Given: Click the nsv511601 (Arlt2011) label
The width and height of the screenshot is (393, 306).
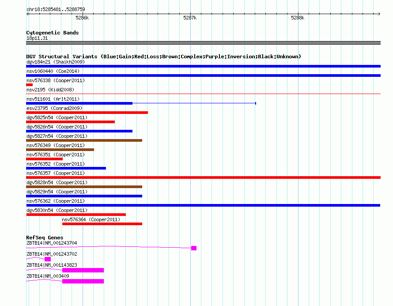Looking at the screenshot, I should click(x=53, y=99).
